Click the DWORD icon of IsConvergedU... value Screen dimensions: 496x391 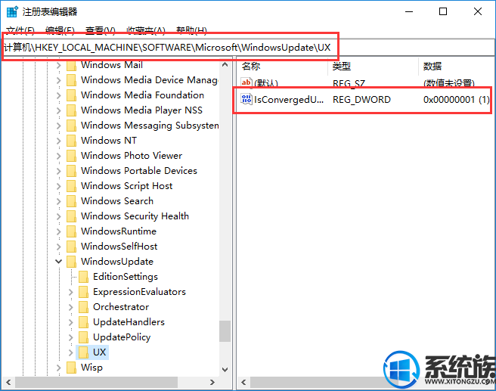(x=246, y=99)
